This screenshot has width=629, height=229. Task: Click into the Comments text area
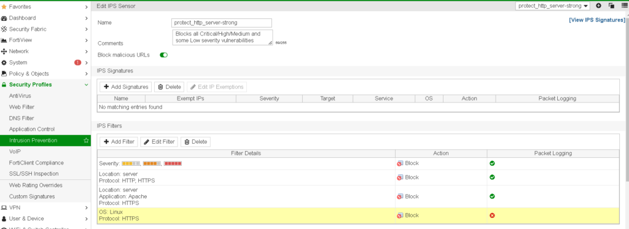[x=222, y=37]
